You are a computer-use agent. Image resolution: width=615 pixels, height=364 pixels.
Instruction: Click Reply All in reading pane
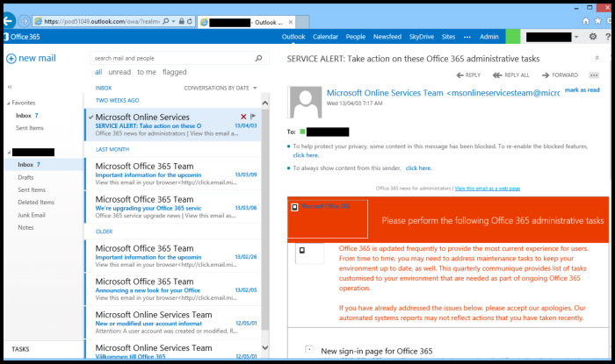coord(511,75)
